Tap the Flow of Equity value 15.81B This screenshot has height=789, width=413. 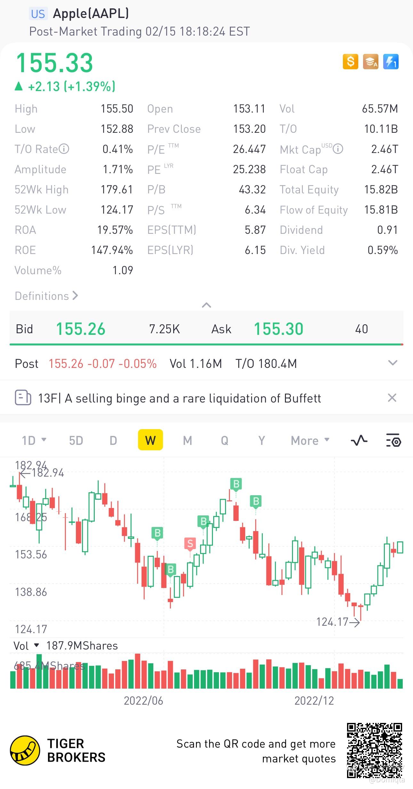381,210
